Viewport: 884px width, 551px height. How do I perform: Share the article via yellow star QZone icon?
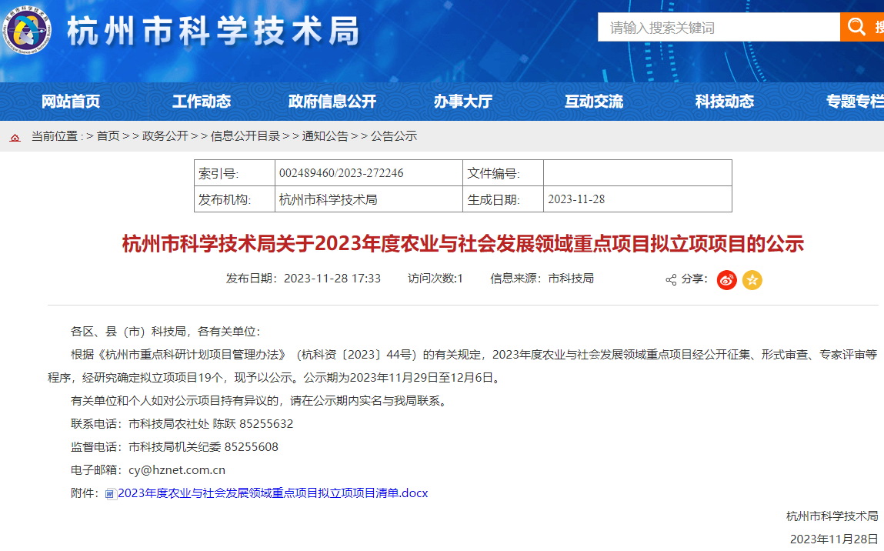pyautogui.click(x=752, y=280)
